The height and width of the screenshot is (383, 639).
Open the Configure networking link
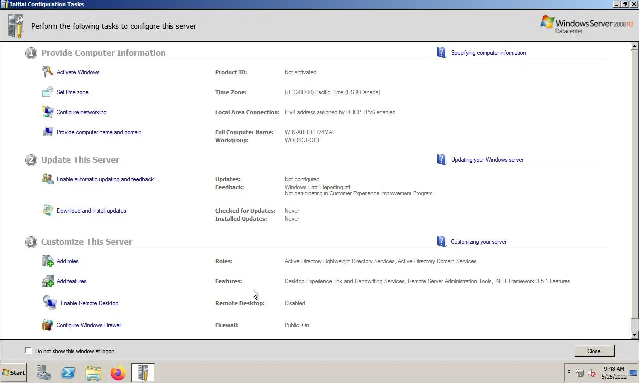coord(81,112)
